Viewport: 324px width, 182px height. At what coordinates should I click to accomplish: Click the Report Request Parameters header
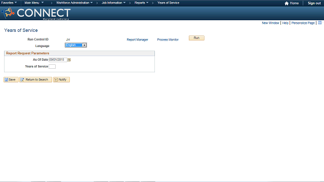(79, 53)
